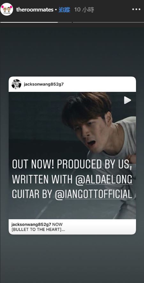This screenshot has height=283, width=144.
Task: Click the GUITAR BY text overlay
Action: pyautogui.click(x=32, y=194)
